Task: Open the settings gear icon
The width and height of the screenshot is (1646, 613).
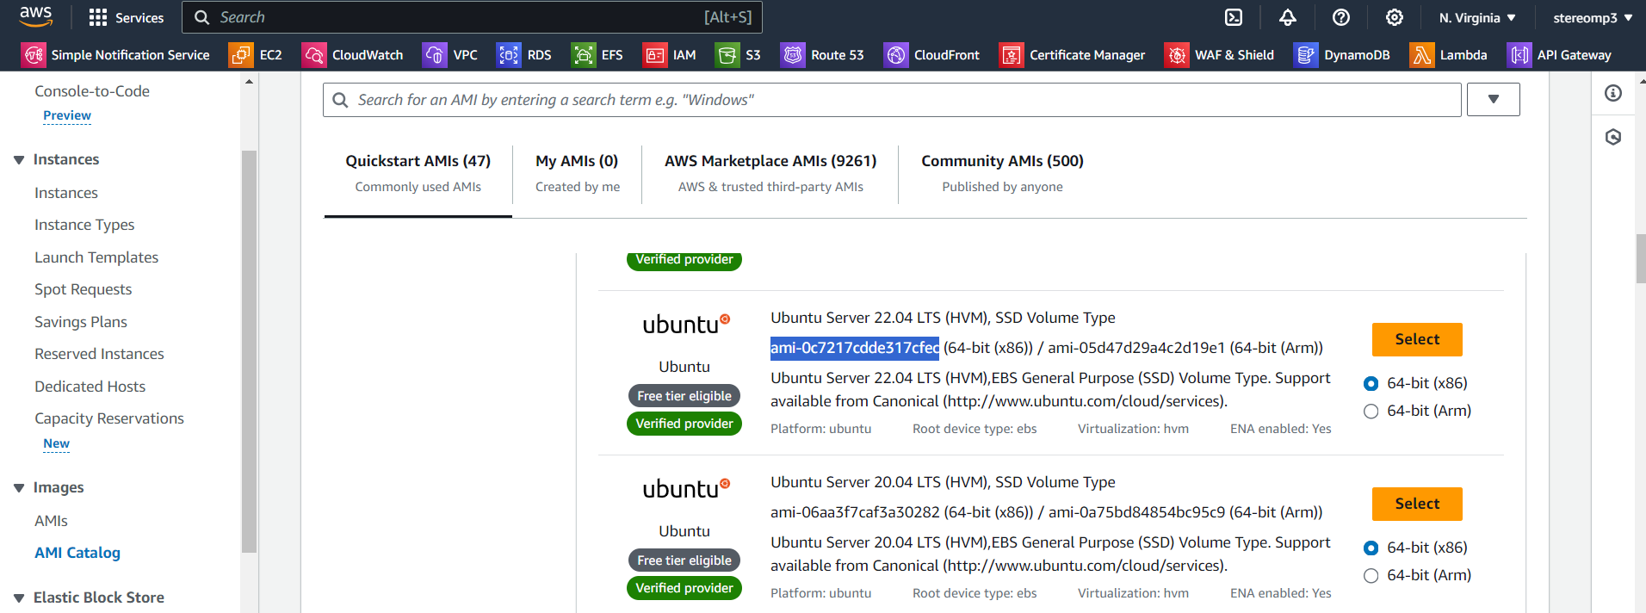Action: 1395,17
